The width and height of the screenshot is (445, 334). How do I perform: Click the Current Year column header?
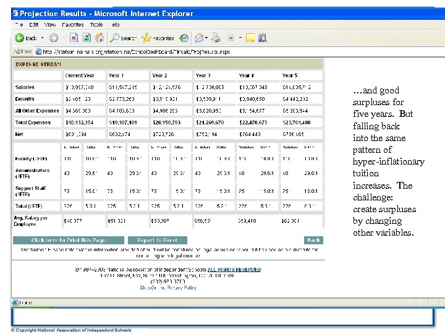tap(80, 75)
